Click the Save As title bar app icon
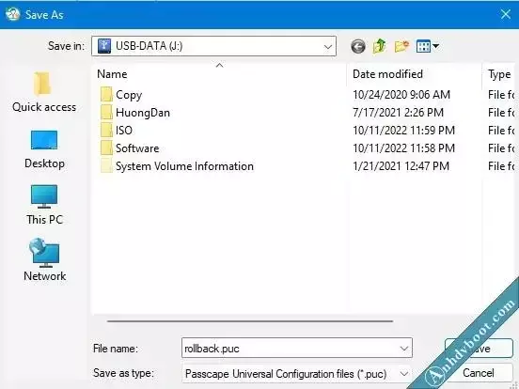519x389 pixels. coord(13,14)
